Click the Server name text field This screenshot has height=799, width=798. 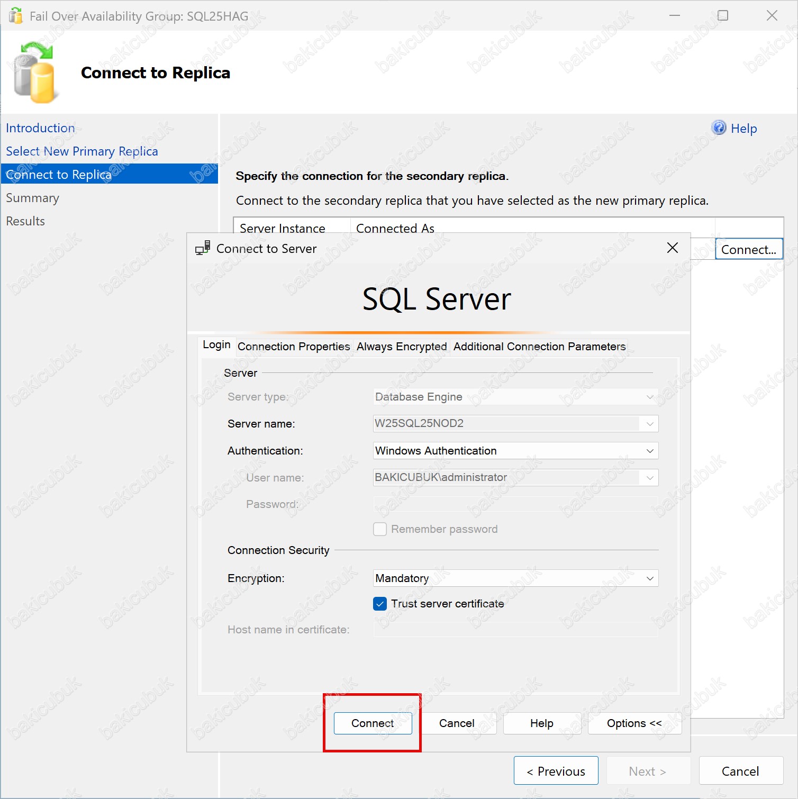point(507,424)
